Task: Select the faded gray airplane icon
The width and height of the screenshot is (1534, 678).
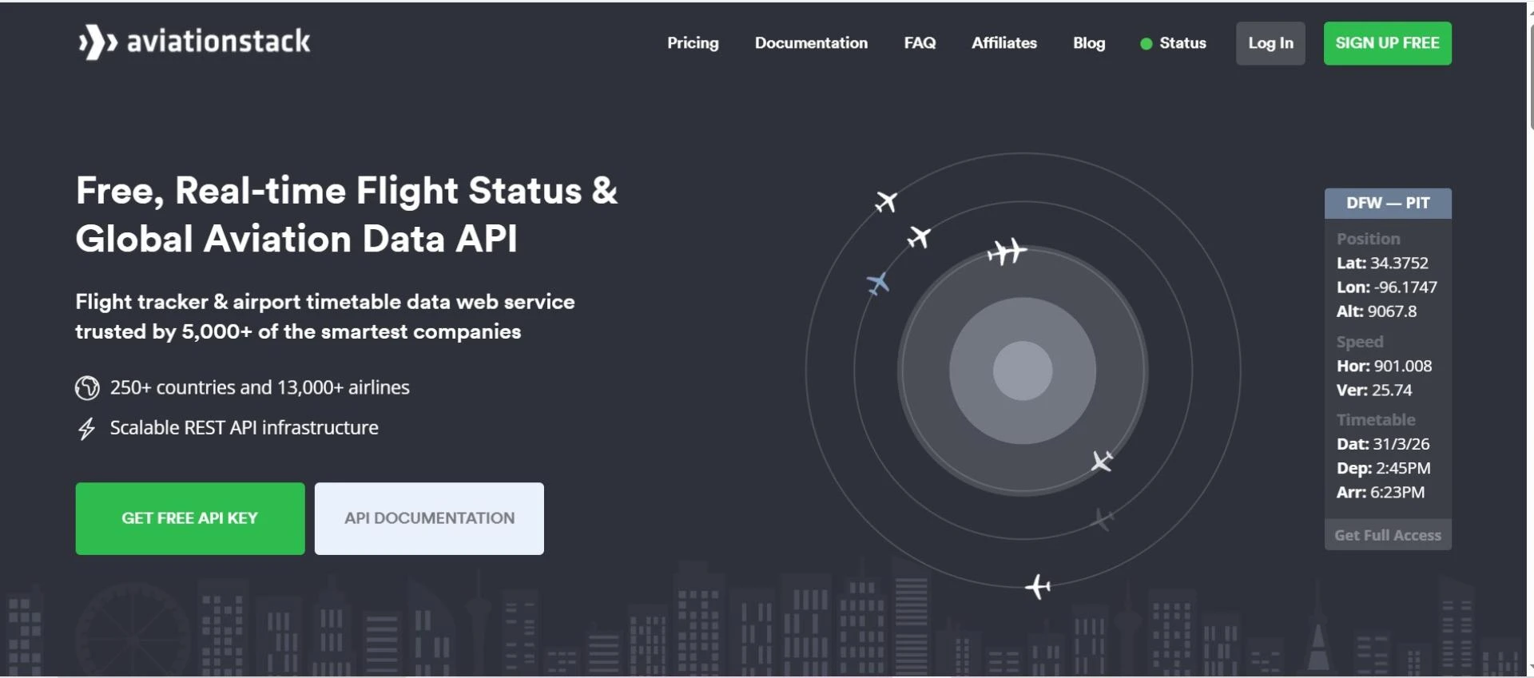Action: pyautogui.click(x=1103, y=519)
